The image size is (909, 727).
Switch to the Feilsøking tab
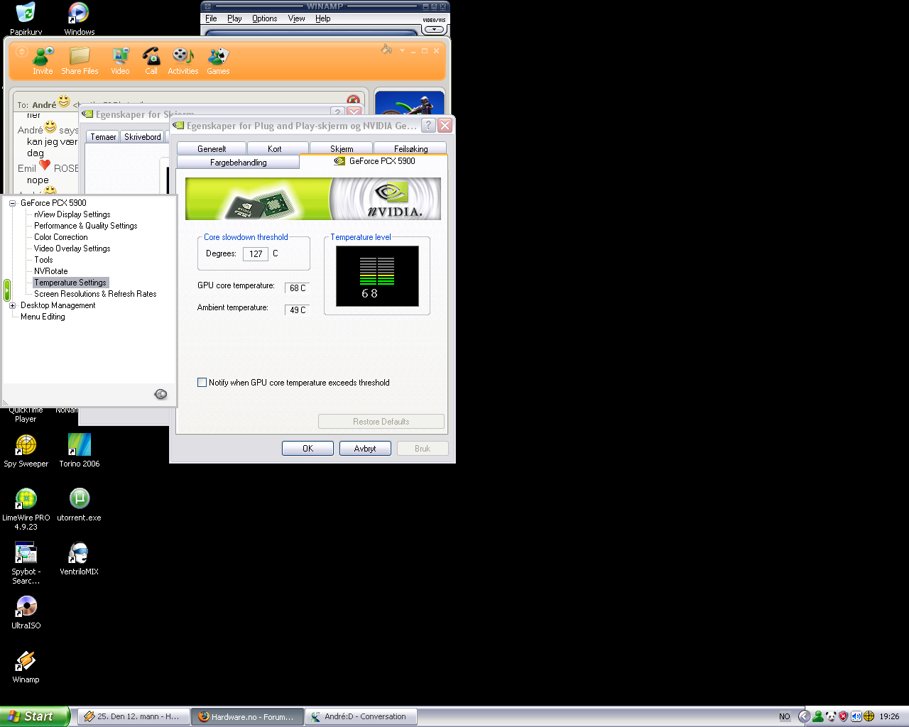[411, 148]
